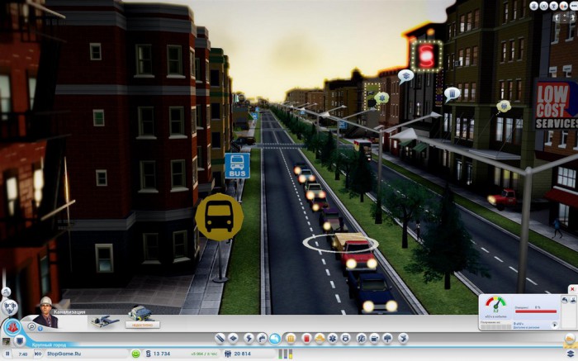Click the red progress bar in panel
Viewport: 578px width, 361px height.
536,311
